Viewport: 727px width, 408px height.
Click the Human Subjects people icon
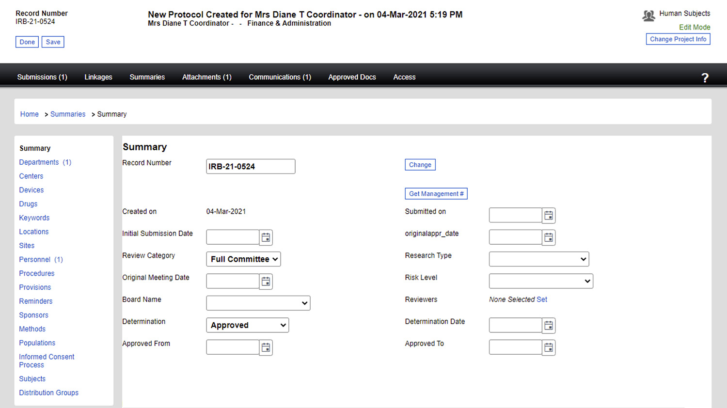pos(648,15)
